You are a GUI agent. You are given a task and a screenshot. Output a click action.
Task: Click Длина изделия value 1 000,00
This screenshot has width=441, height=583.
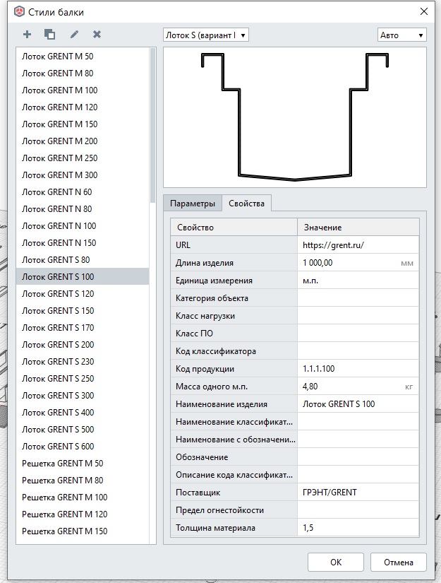point(358,263)
